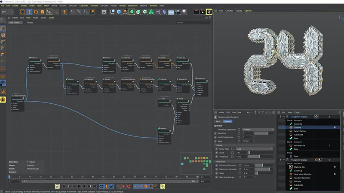Open the Options menu in viewport
The image size is (344, 193).
click(248, 10)
